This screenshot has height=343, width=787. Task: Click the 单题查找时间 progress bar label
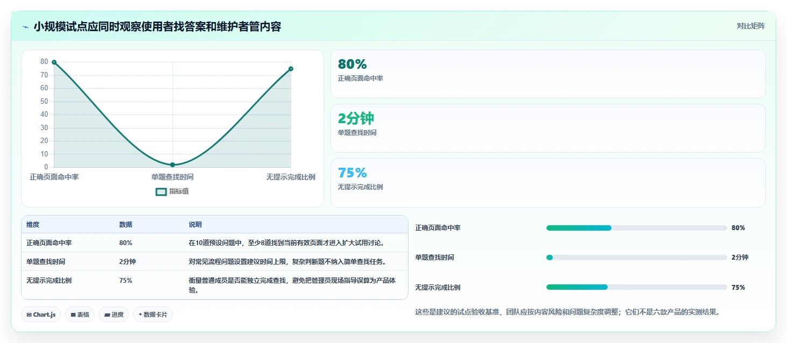[x=434, y=258]
